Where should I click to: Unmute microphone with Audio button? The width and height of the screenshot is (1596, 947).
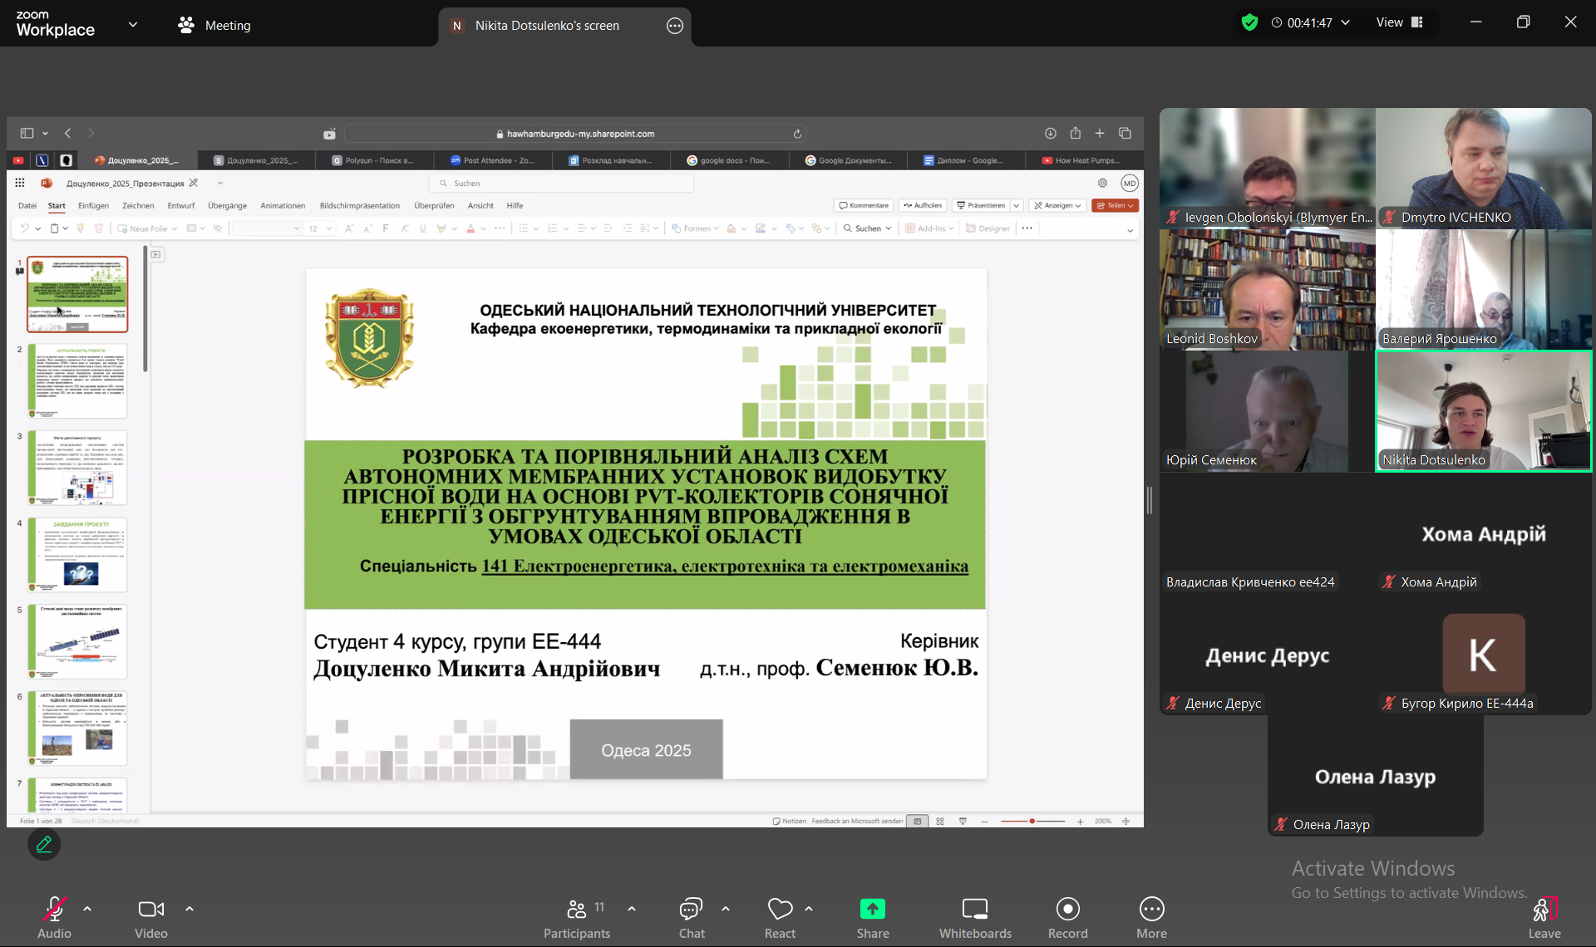point(54,917)
